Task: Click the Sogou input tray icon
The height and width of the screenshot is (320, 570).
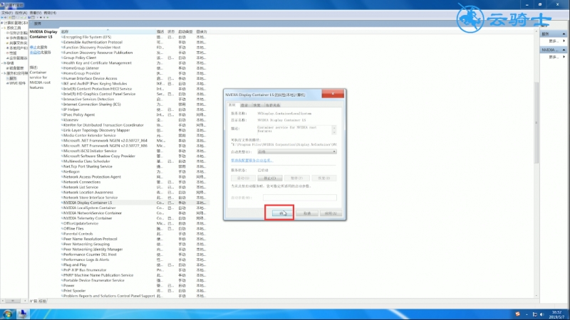Action: point(518,314)
